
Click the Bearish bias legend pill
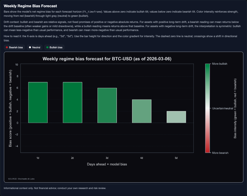tap(14, 47)
